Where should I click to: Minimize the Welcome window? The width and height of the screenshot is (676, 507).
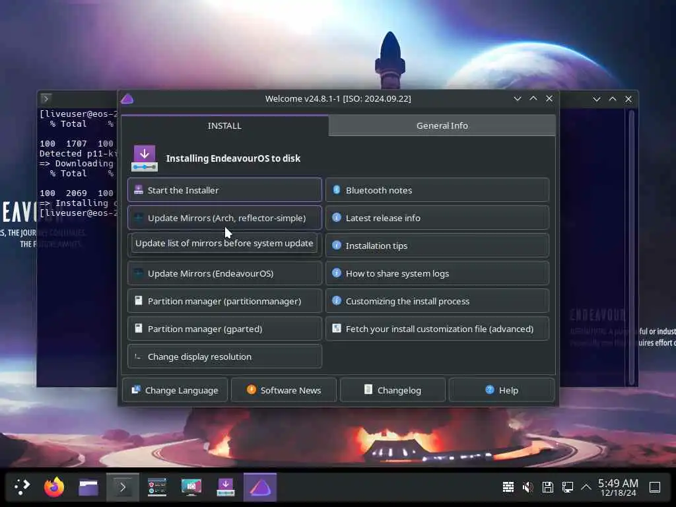point(518,99)
